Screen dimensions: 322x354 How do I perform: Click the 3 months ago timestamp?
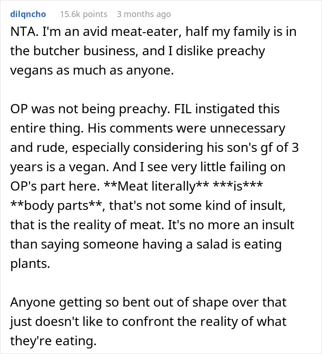point(144,14)
